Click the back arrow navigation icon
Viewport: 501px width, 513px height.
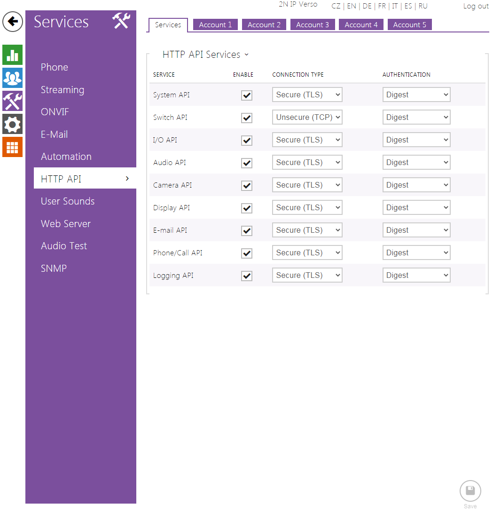point(12,22)
